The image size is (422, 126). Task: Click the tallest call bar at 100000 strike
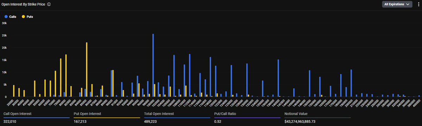coord(153,65)
